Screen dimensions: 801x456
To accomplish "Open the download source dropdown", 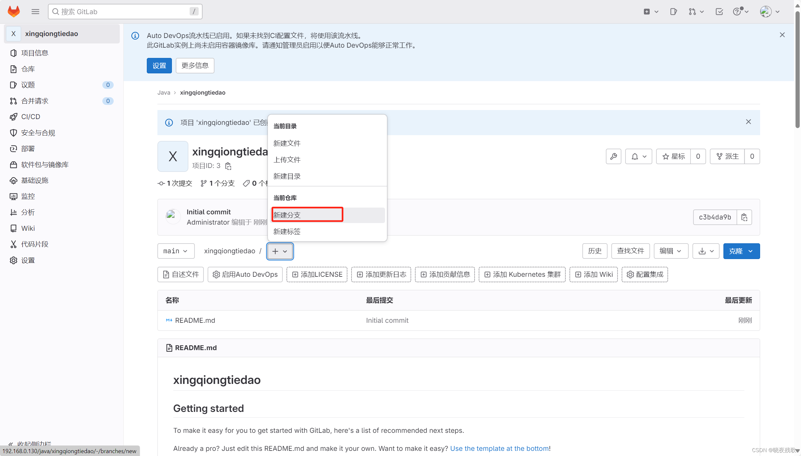I will click(706, 251).
